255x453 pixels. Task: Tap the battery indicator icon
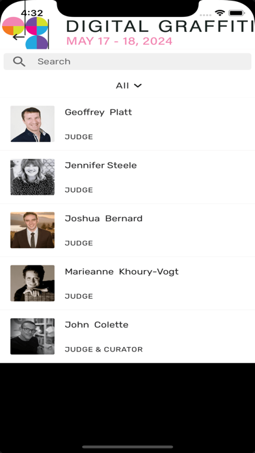click(237, 13)
